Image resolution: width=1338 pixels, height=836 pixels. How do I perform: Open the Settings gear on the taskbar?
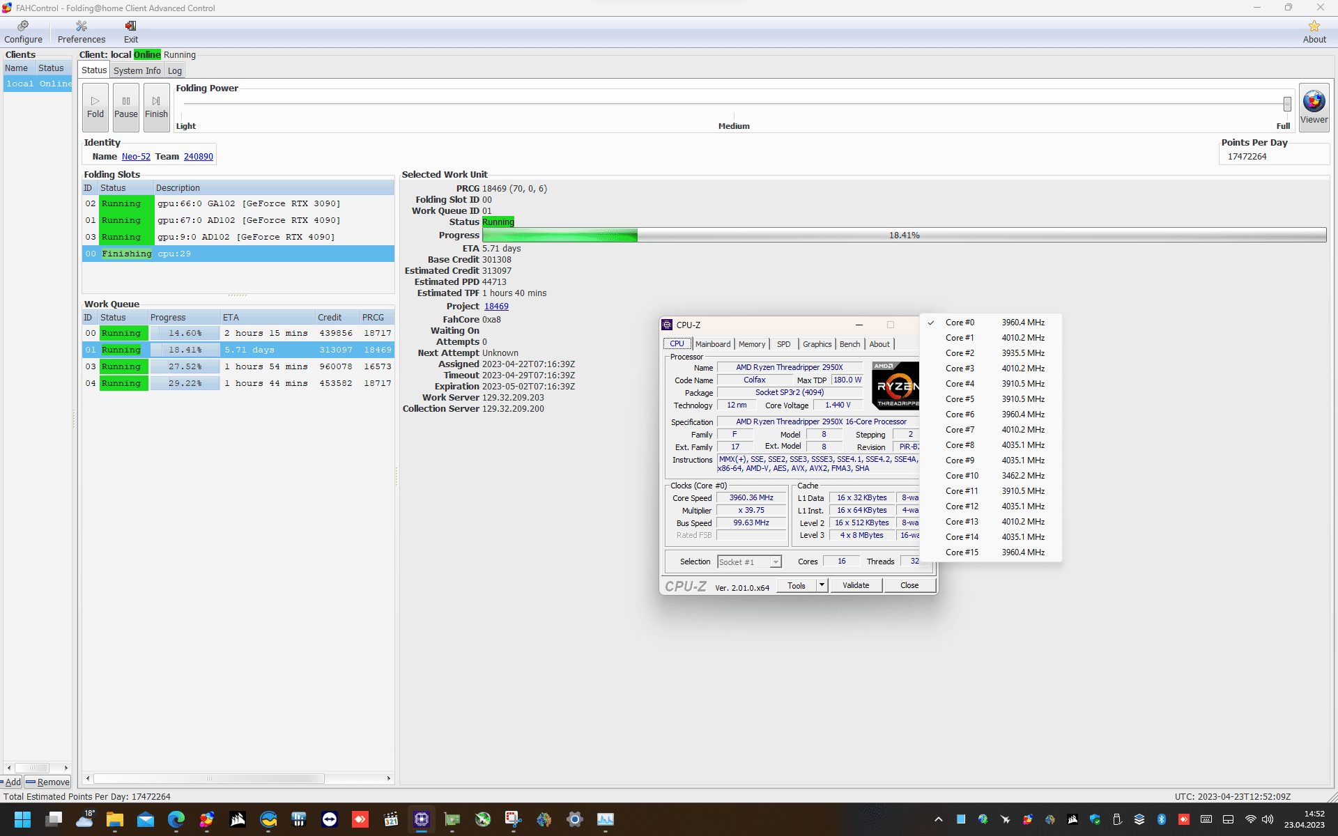pos(575,819)
